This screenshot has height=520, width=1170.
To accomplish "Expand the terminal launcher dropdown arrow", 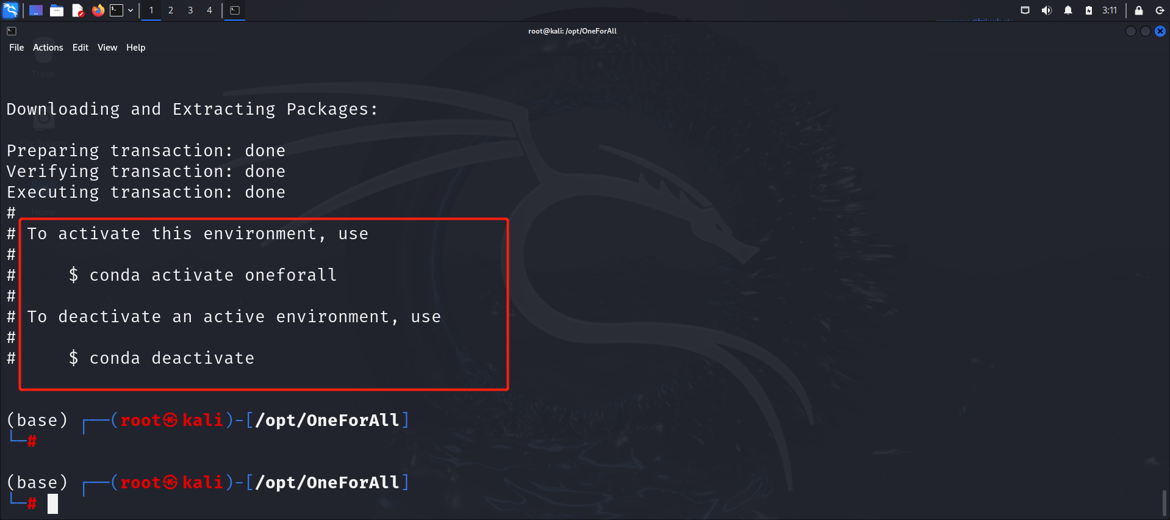I will click(x=131, y=10).
